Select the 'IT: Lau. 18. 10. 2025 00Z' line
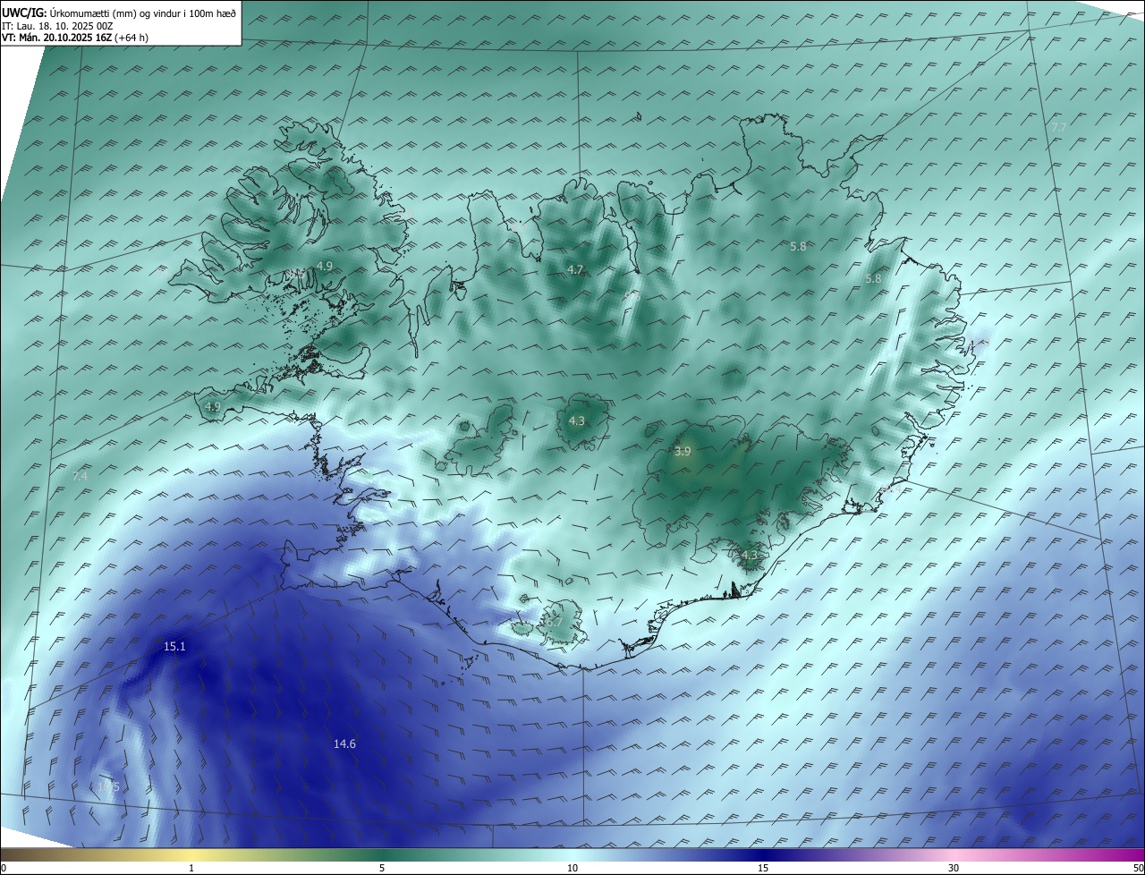1145x875 pixels. (57, 26)
